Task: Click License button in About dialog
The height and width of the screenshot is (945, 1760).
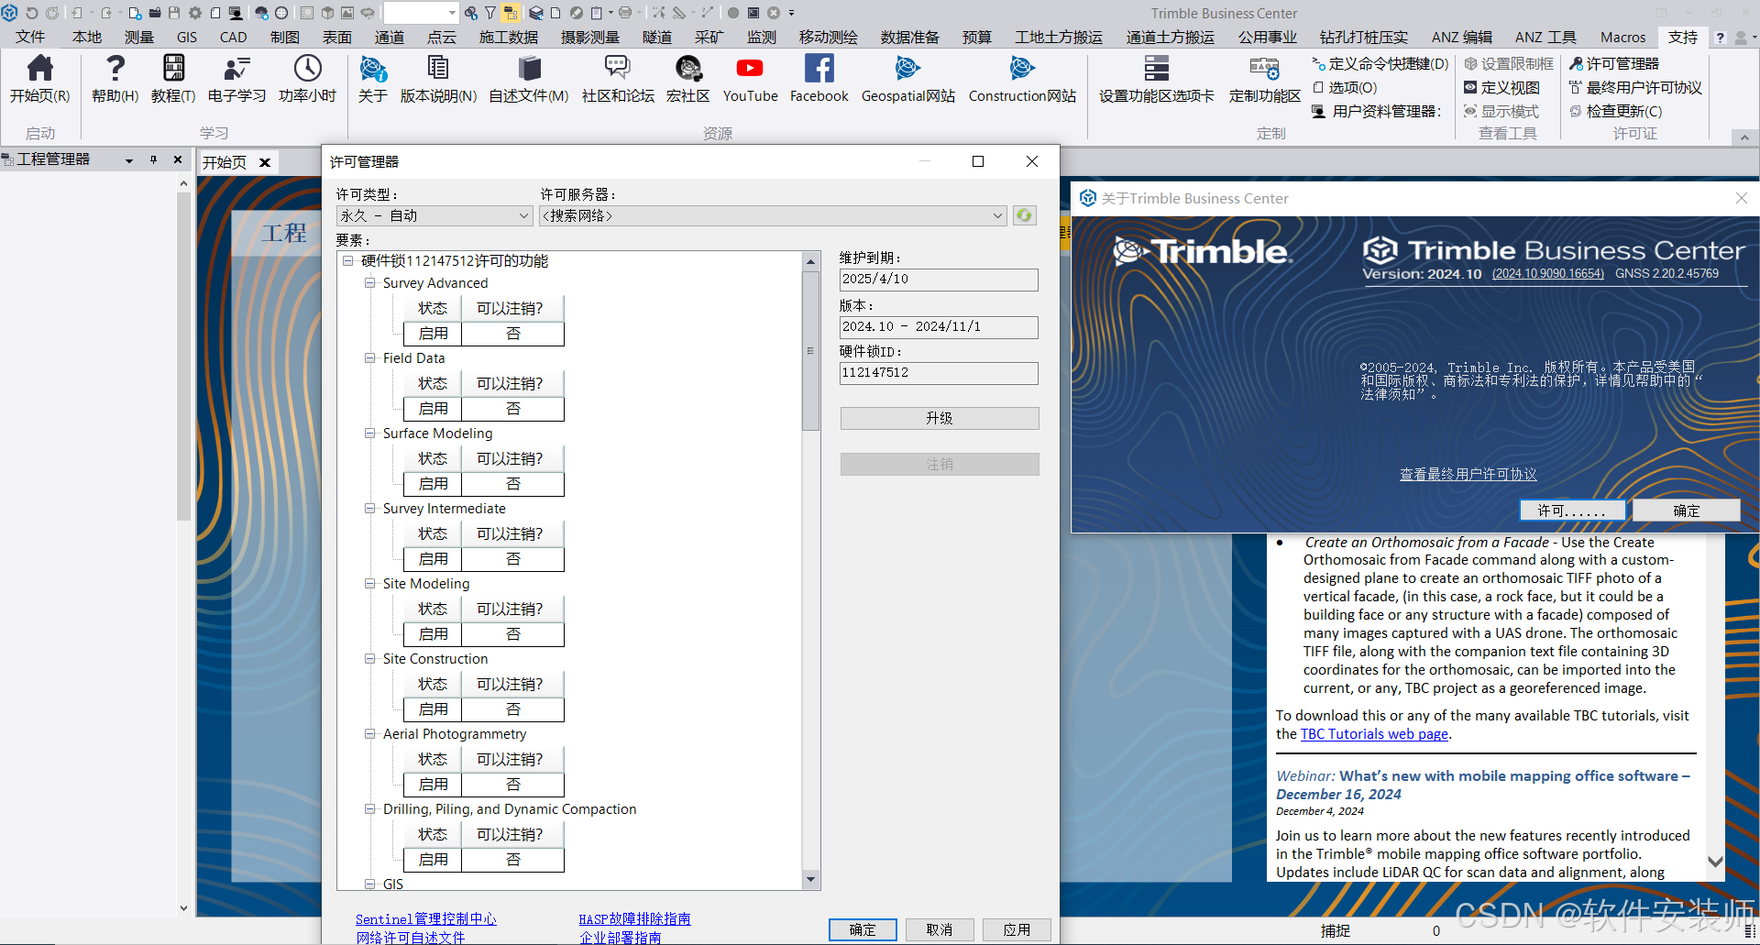Action: point(1572,511)
